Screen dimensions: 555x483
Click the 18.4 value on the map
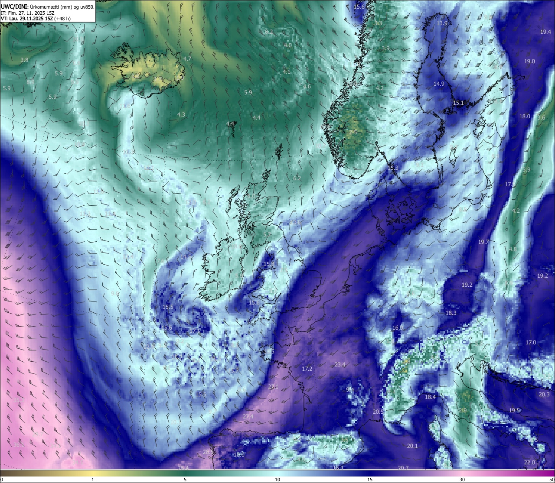click(x=430, y=397)
